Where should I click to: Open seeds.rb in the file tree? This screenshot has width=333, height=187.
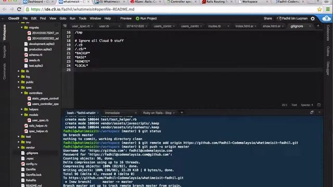[34, 60]
